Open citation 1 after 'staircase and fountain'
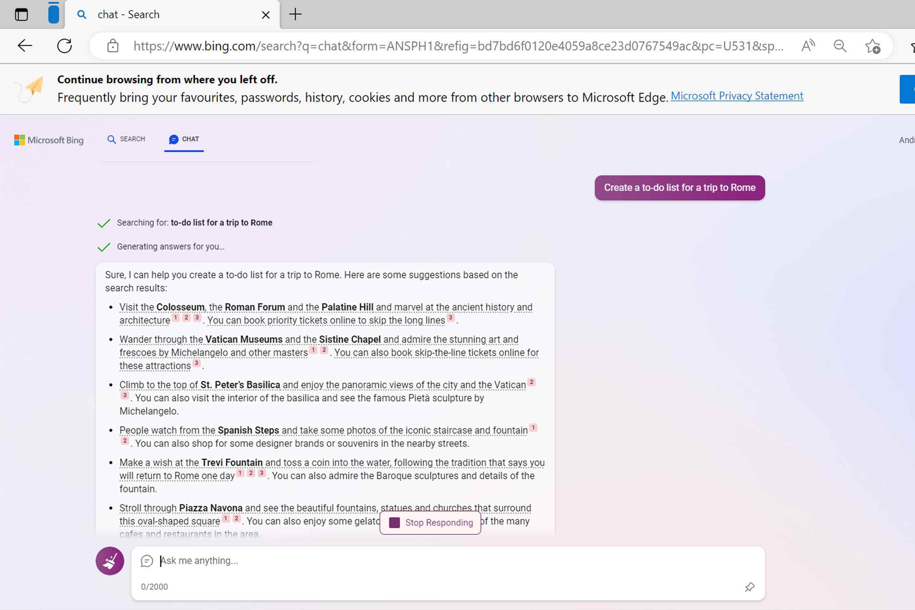The image size is (915, 610). (533, 427)
